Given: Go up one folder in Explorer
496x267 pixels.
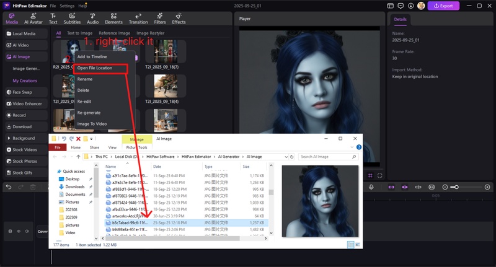Looking at the screenshot, I should tap(78, 157).
